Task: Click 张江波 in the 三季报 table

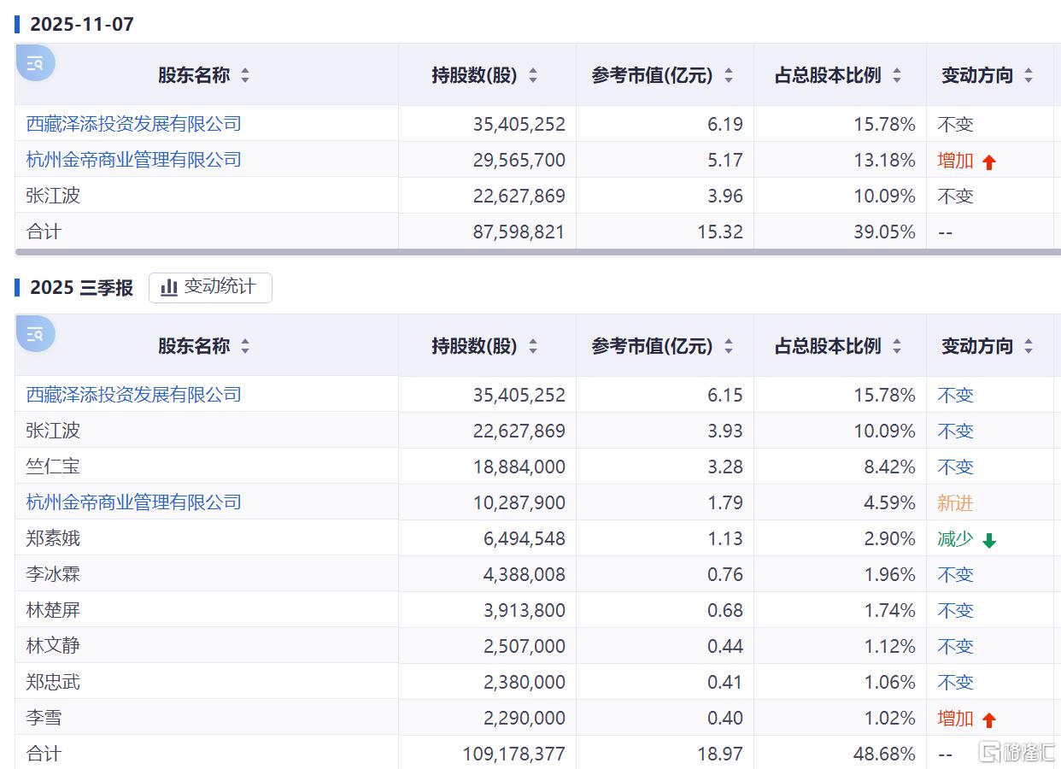Action: 53,431
